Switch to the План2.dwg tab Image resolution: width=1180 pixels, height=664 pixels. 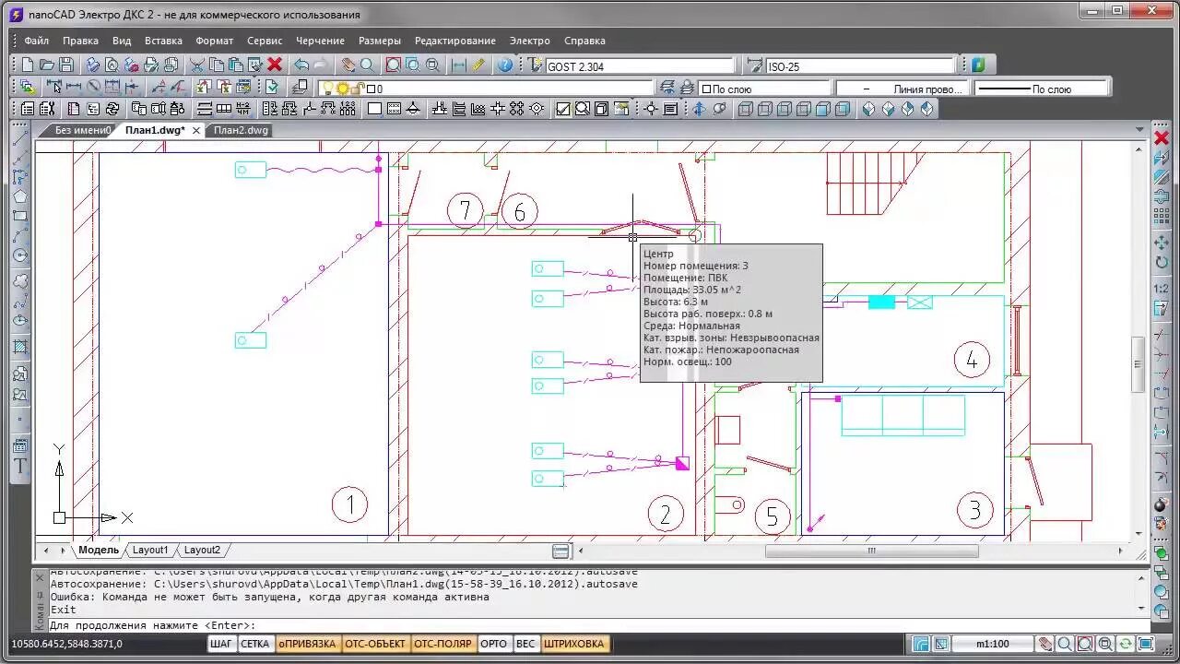coord(241,130)
